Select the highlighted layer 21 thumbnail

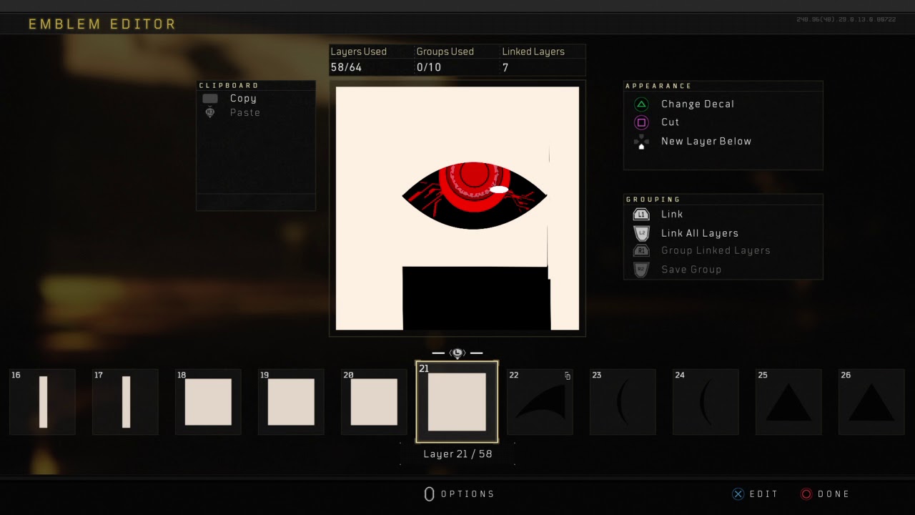tap(457, 402)
